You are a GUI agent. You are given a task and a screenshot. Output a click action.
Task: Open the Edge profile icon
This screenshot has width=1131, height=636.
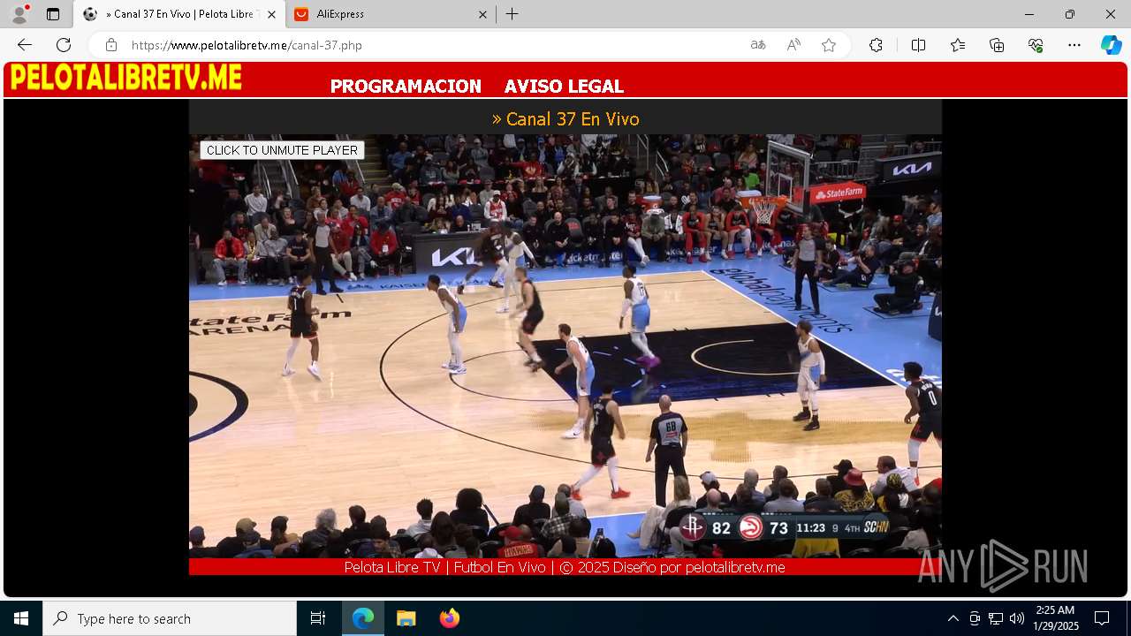click(x=19, y=14)
